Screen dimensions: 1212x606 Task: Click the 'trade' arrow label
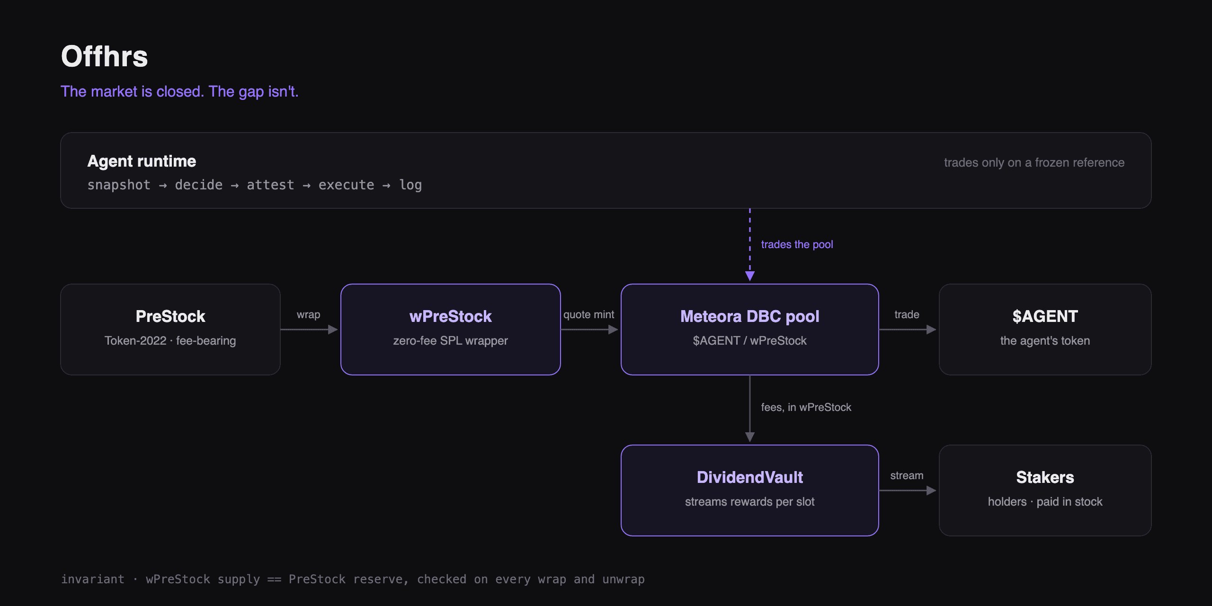(x=907, y=314)
